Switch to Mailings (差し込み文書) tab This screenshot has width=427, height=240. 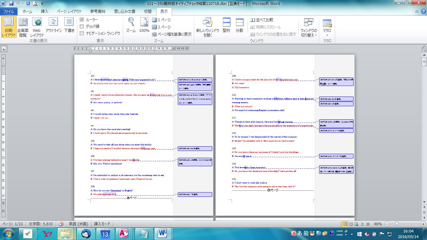coord(125,11)
